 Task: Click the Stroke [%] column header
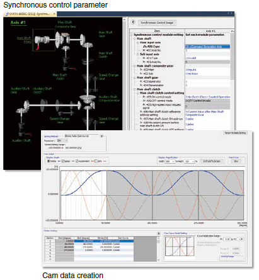[x=103, y=238]
